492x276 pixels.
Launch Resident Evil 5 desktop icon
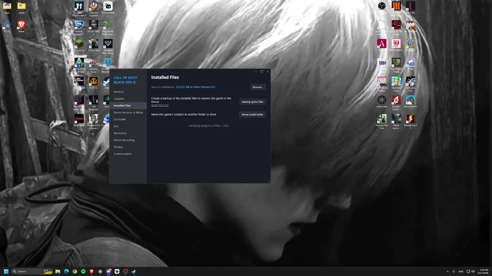point(411,122)
